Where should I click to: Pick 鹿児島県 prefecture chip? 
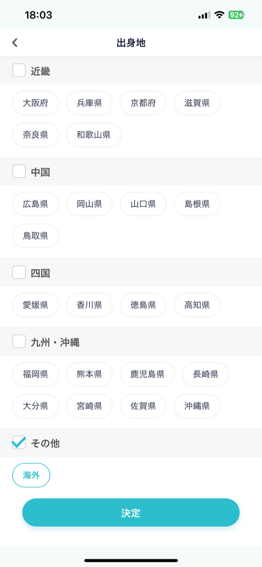click(147, 374)
